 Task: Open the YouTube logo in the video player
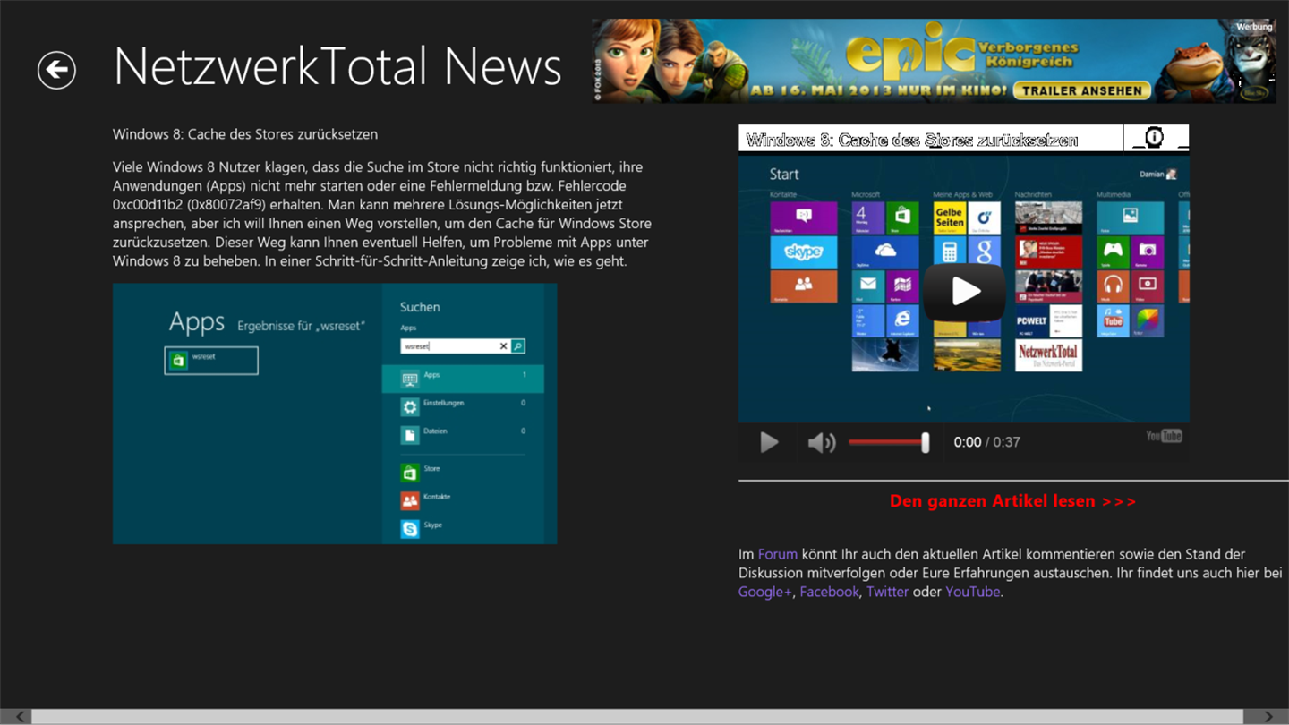1164,436
